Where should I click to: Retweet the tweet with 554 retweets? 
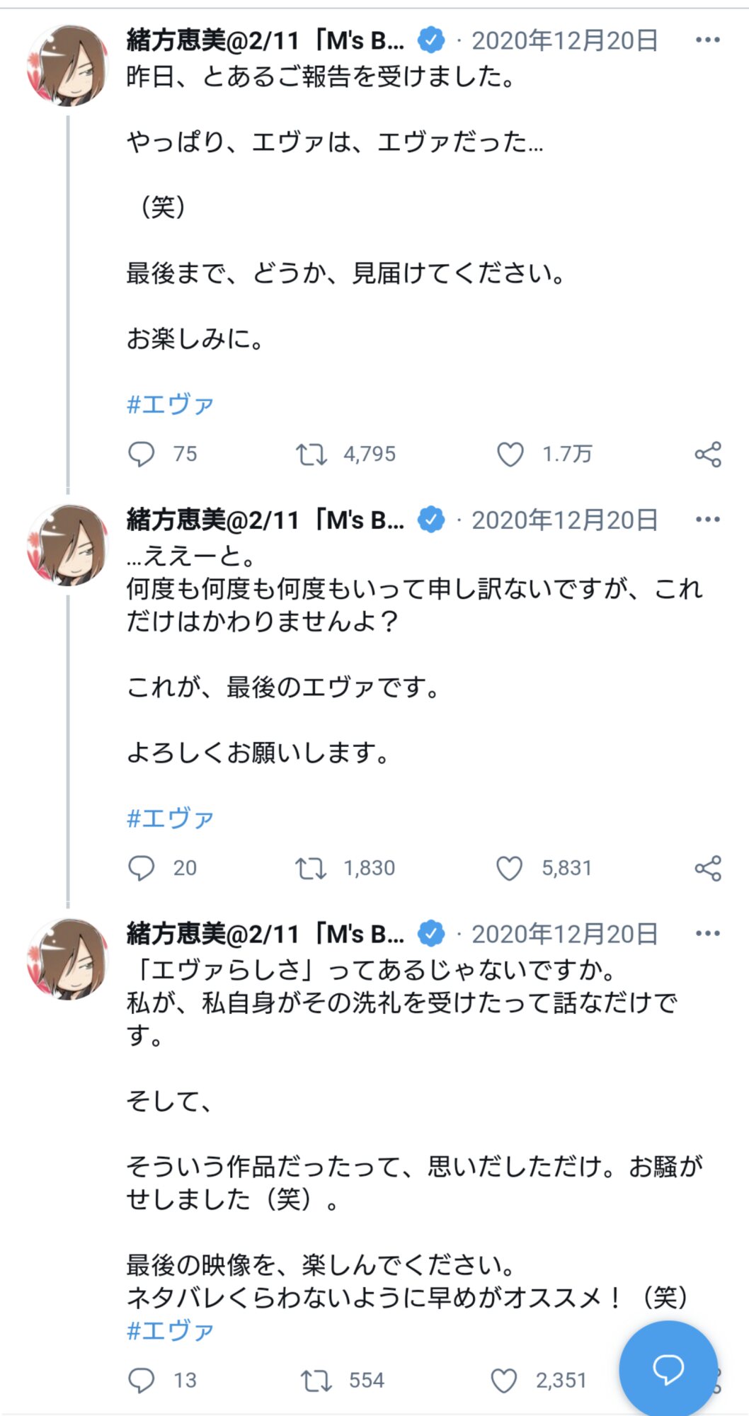tap(316, 1380)
